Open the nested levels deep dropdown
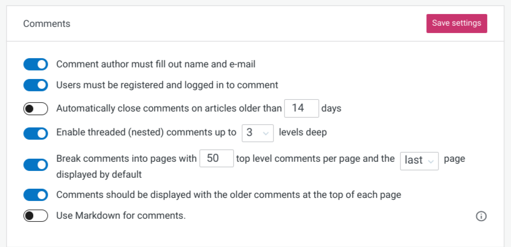This screenshot has height=247, width=511. point(258,133)
